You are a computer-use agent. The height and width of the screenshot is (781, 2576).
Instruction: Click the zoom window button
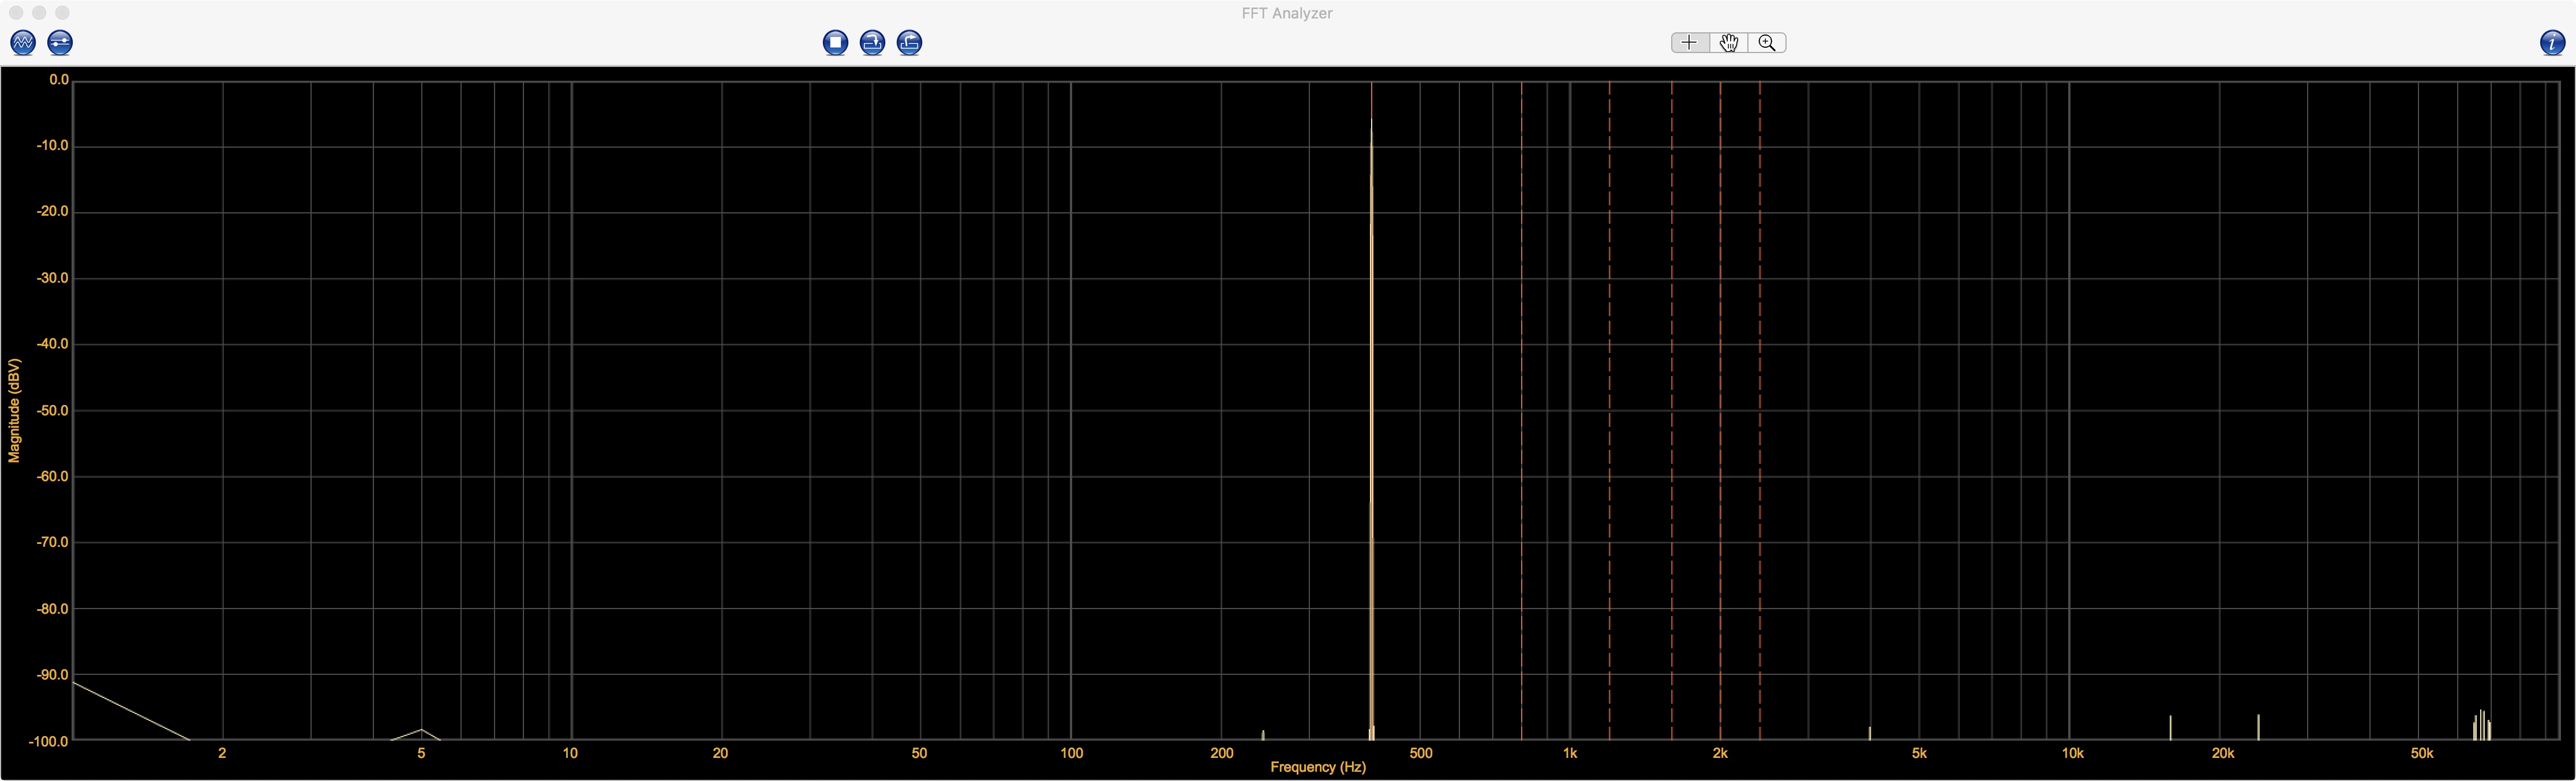pyautogui.click(x=62, y=12)
